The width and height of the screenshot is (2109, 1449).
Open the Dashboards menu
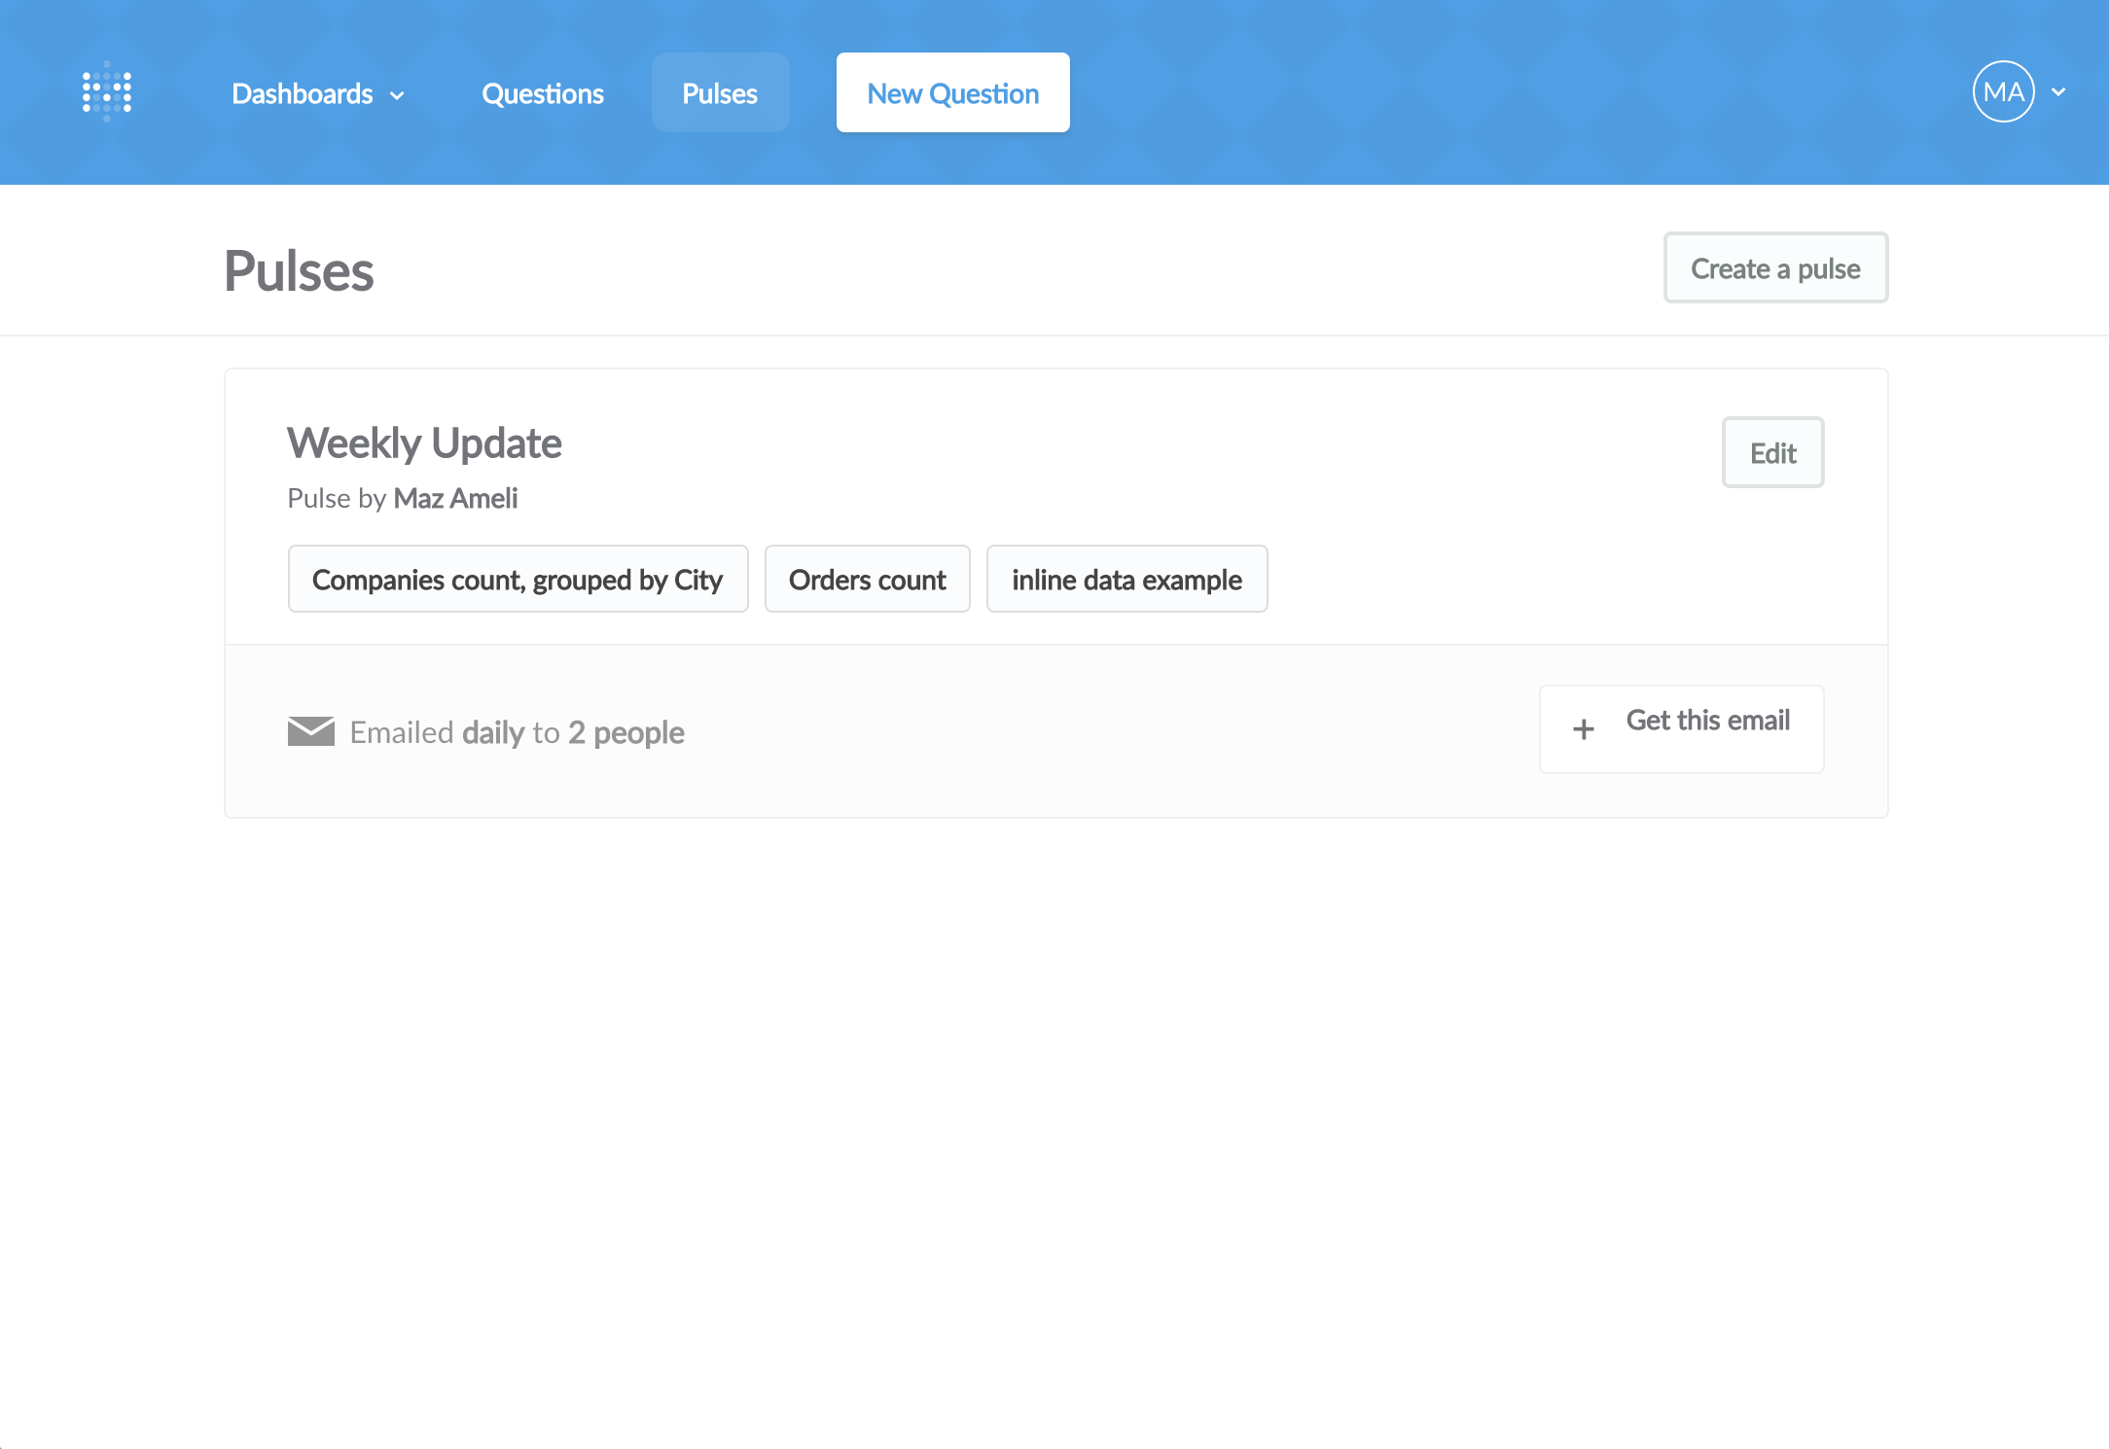pyautogui.click(x=317, y=93)
